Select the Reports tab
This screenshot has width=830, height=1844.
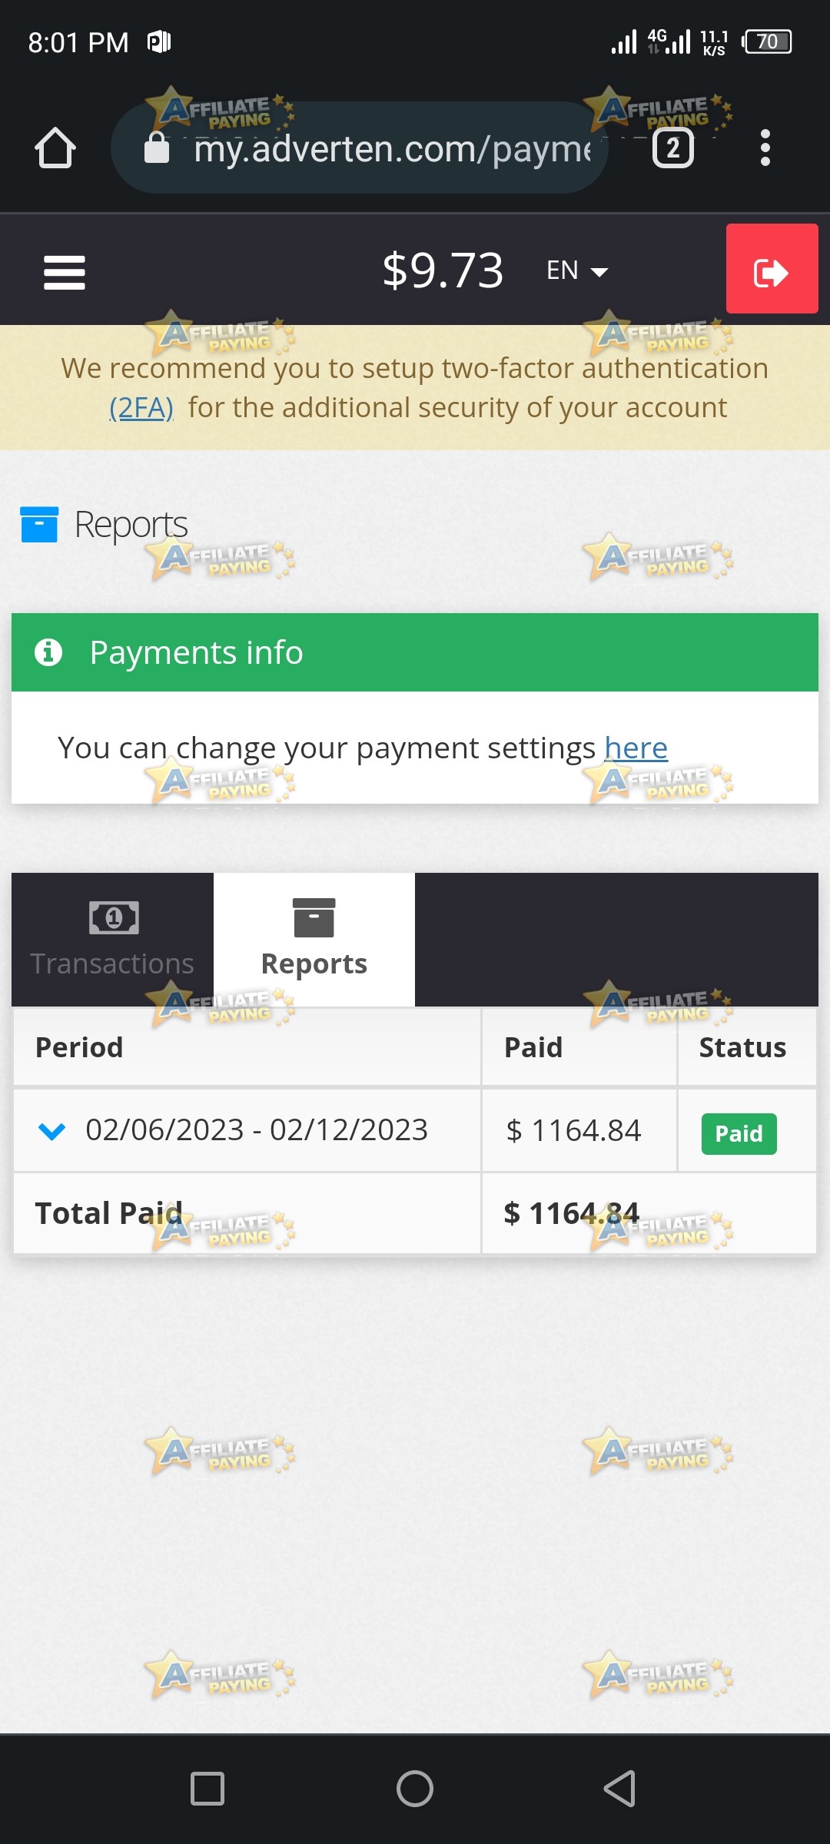point(314,940)
